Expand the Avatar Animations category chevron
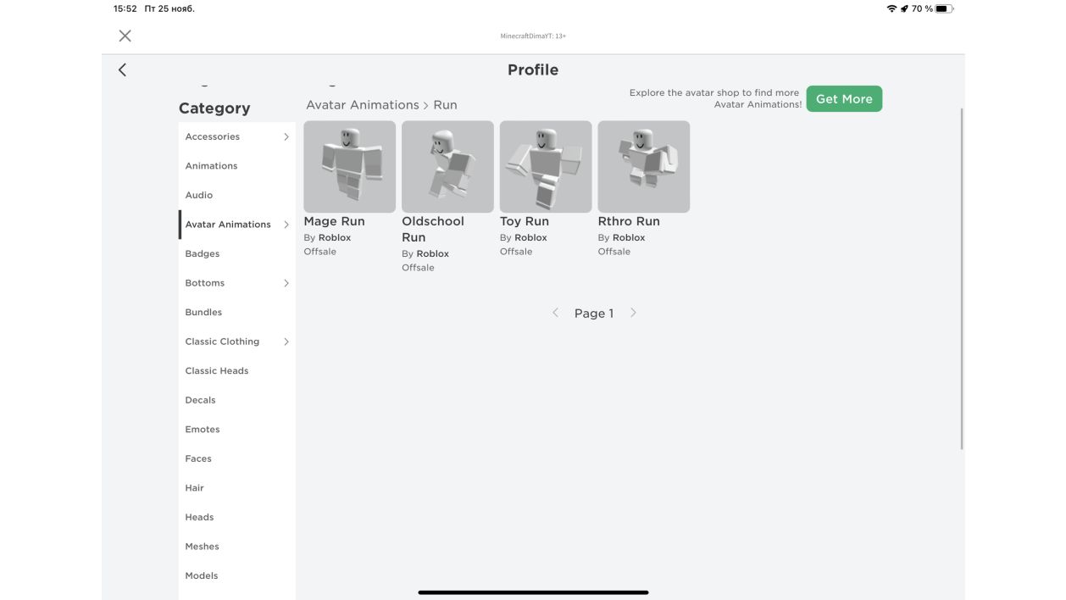Viewport: 1066px width, 600px height. pos(286,225)
